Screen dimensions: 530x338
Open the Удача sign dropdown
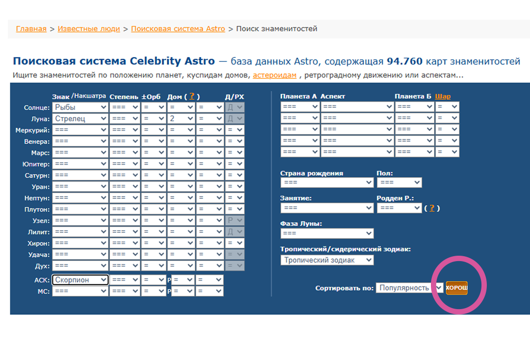80,254
